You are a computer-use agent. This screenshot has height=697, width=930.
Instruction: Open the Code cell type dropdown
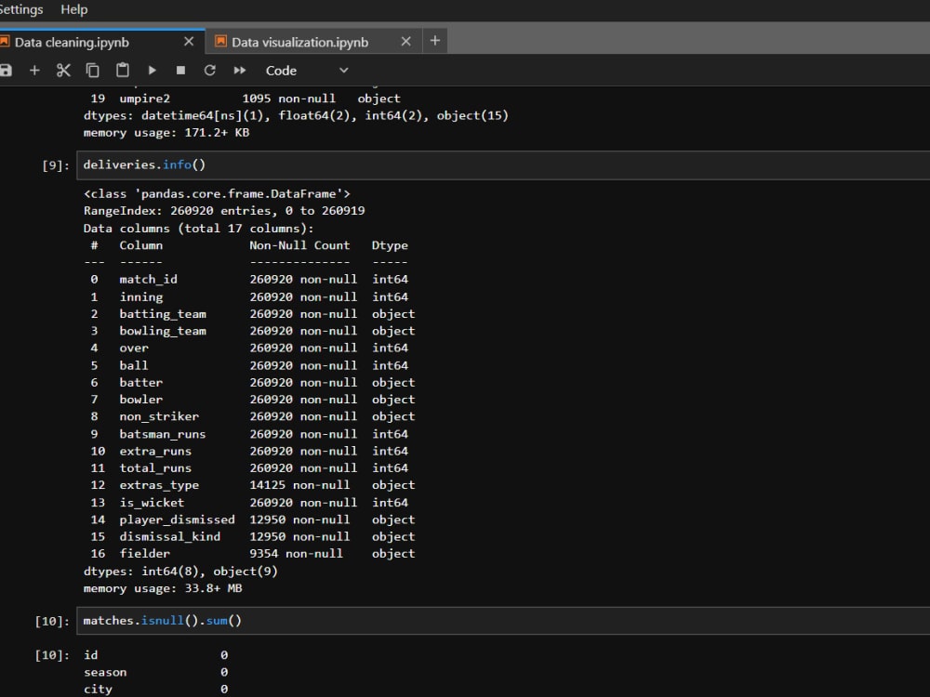coord(307,71)
